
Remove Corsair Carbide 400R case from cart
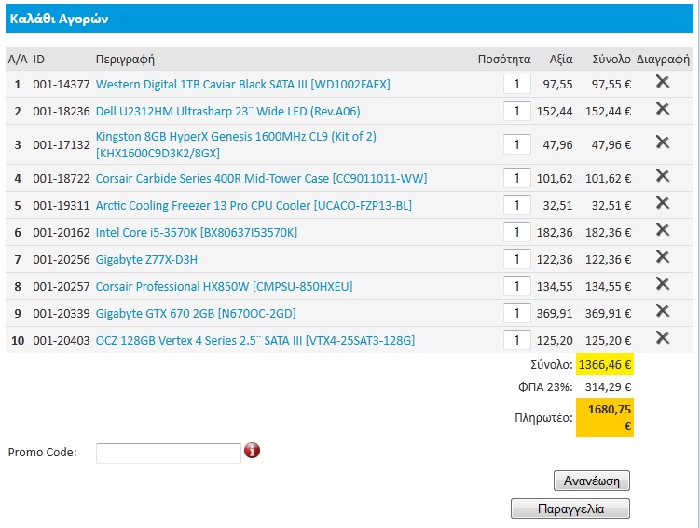(663, 176)
